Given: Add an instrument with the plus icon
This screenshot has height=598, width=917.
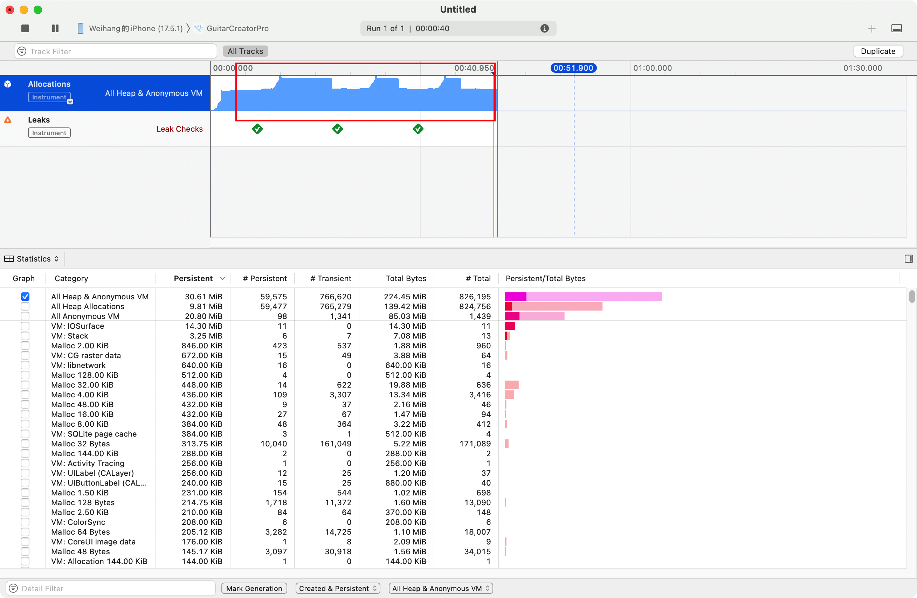Looking at the screenshot, I should [x=871, y=28].
